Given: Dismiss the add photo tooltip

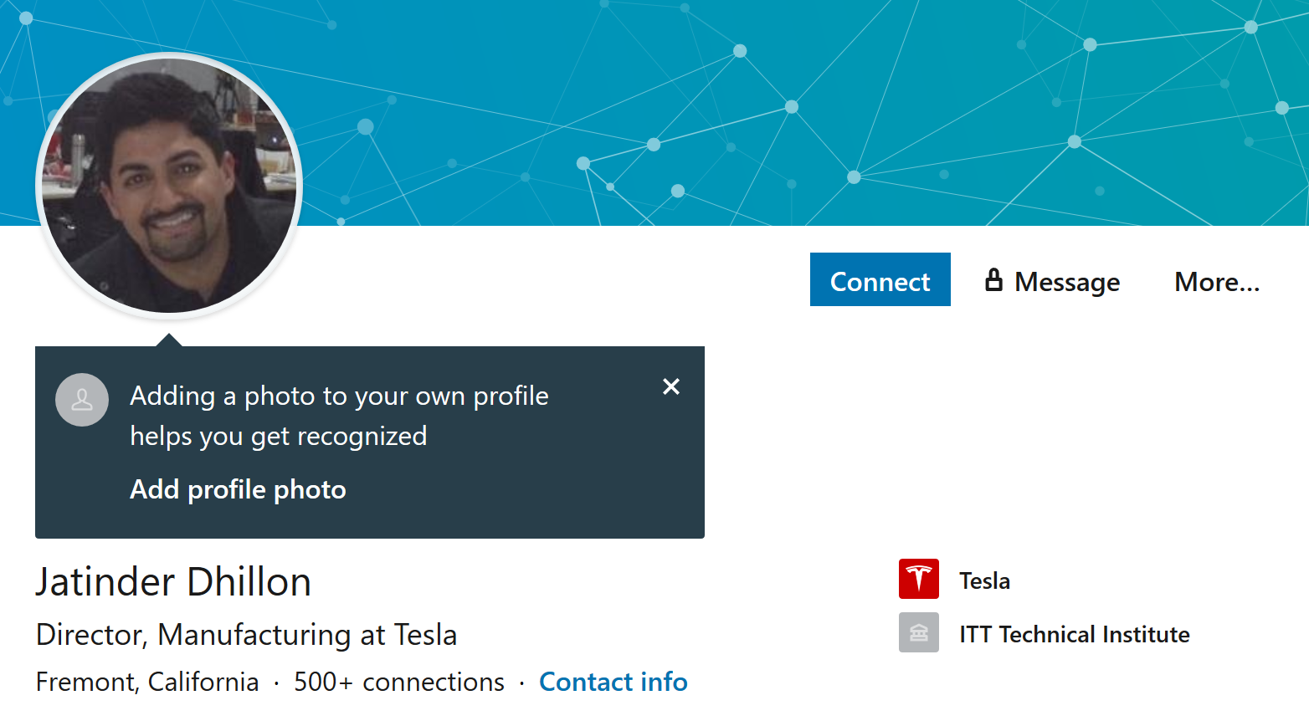Looking at the screenshot, I should click(670, 386).
